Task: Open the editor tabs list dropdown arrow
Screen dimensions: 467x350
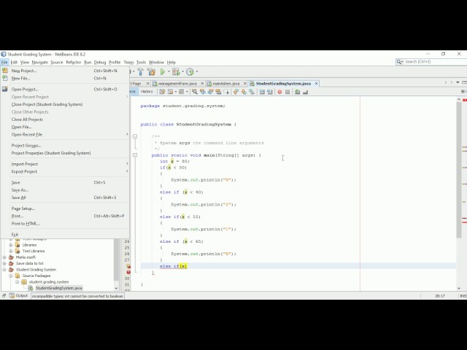Action: [x=458, y=82]
